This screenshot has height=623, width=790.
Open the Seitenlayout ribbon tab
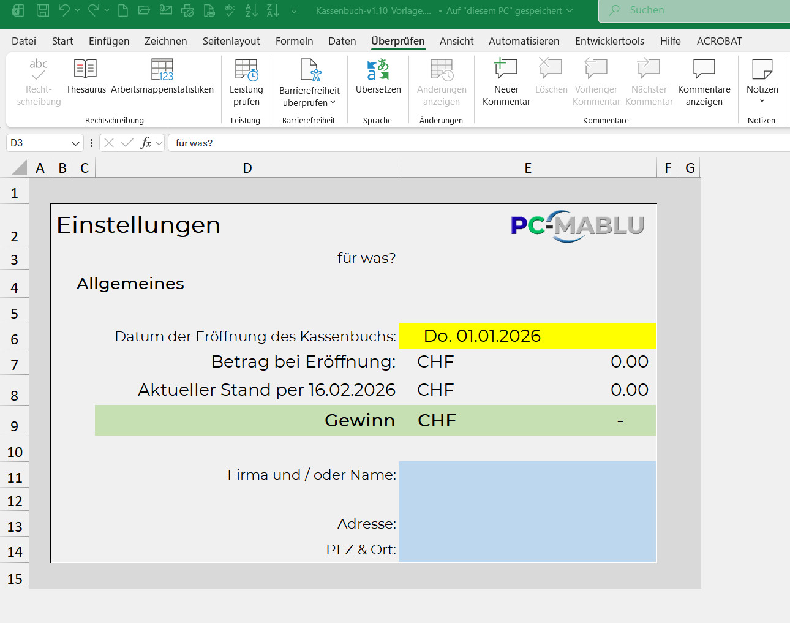point(231,41)
